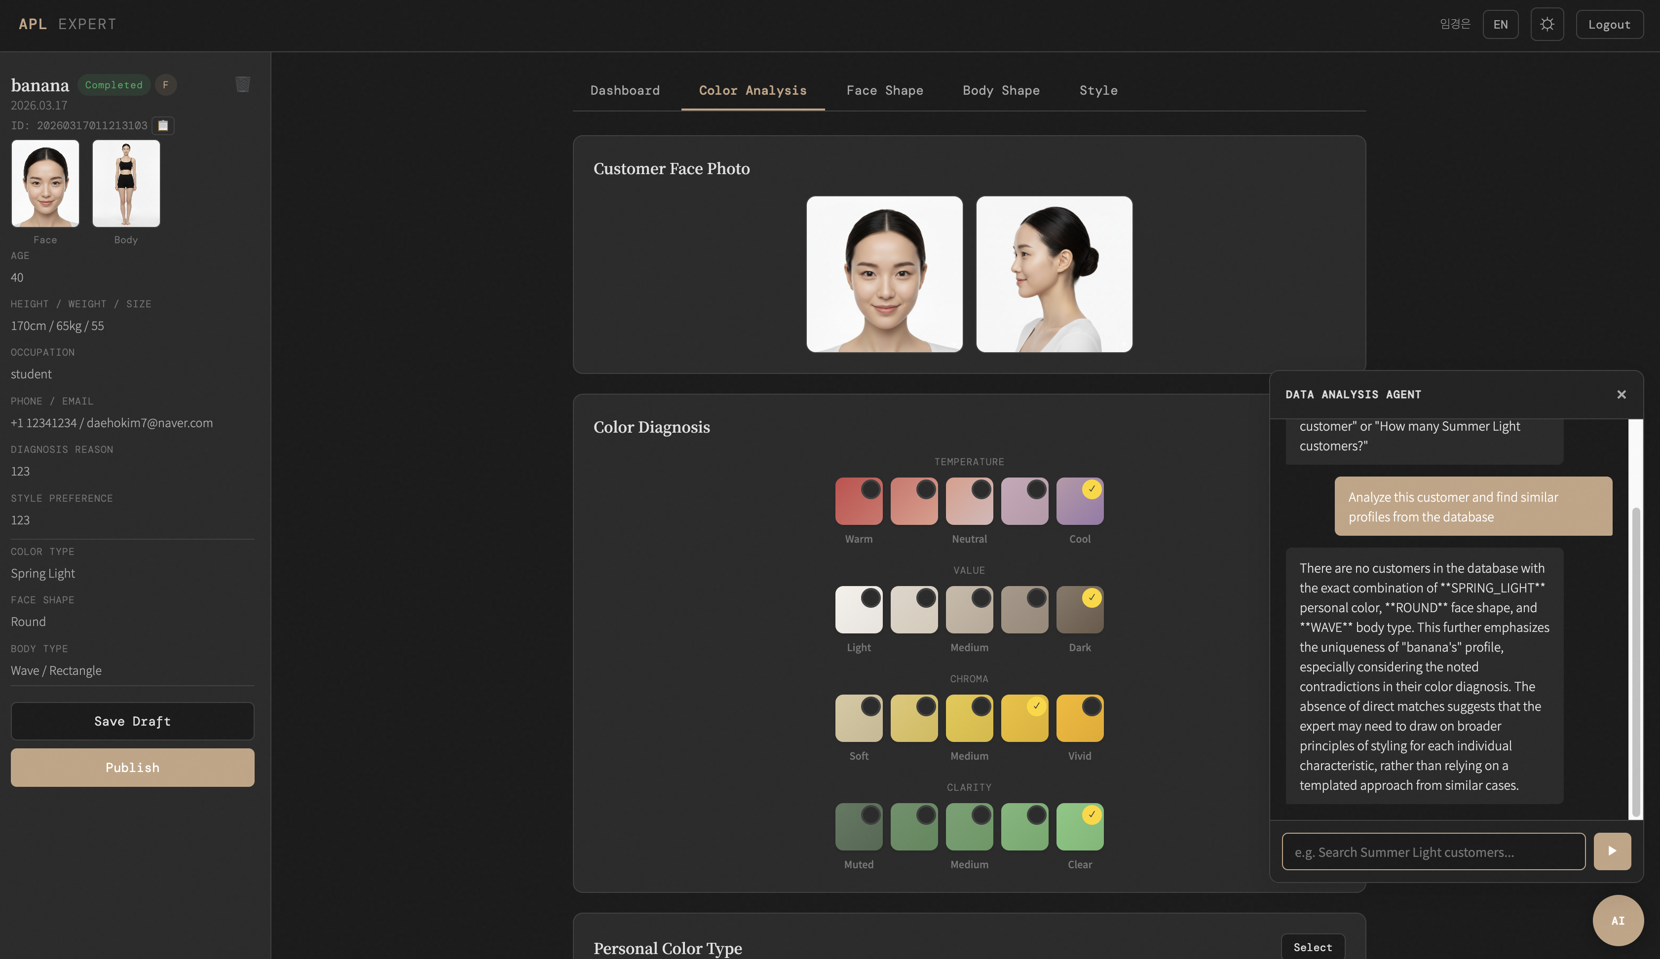The height and width of the screenshot is (959, 1660).
Task: Select the Vivid chroma radio swatch
Action: (1079, 718)
